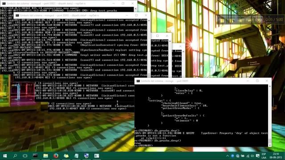The width and height of the screenshot is (285, 160).
Task: Open Task View from taskbar
Action: pyautogui.click(x=25, y=156)
